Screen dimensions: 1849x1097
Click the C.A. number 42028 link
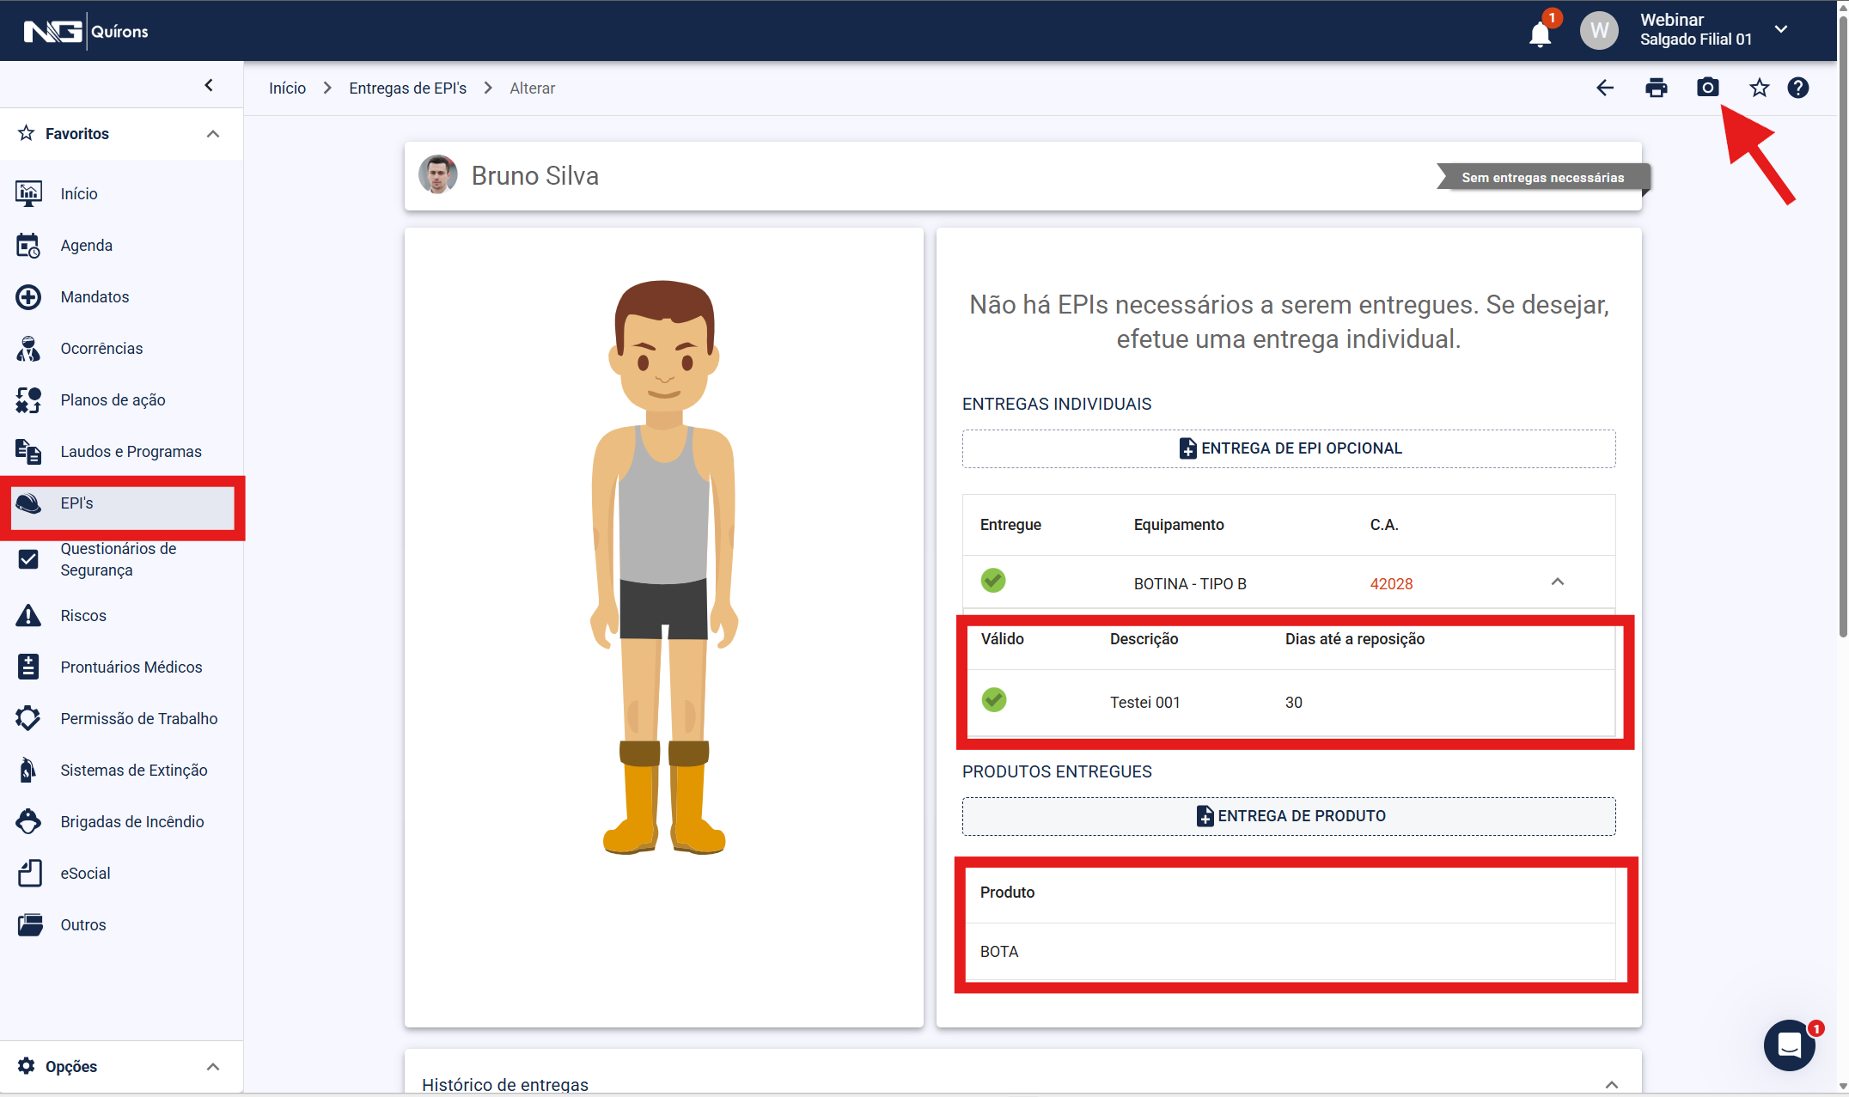coord(1390,584)
